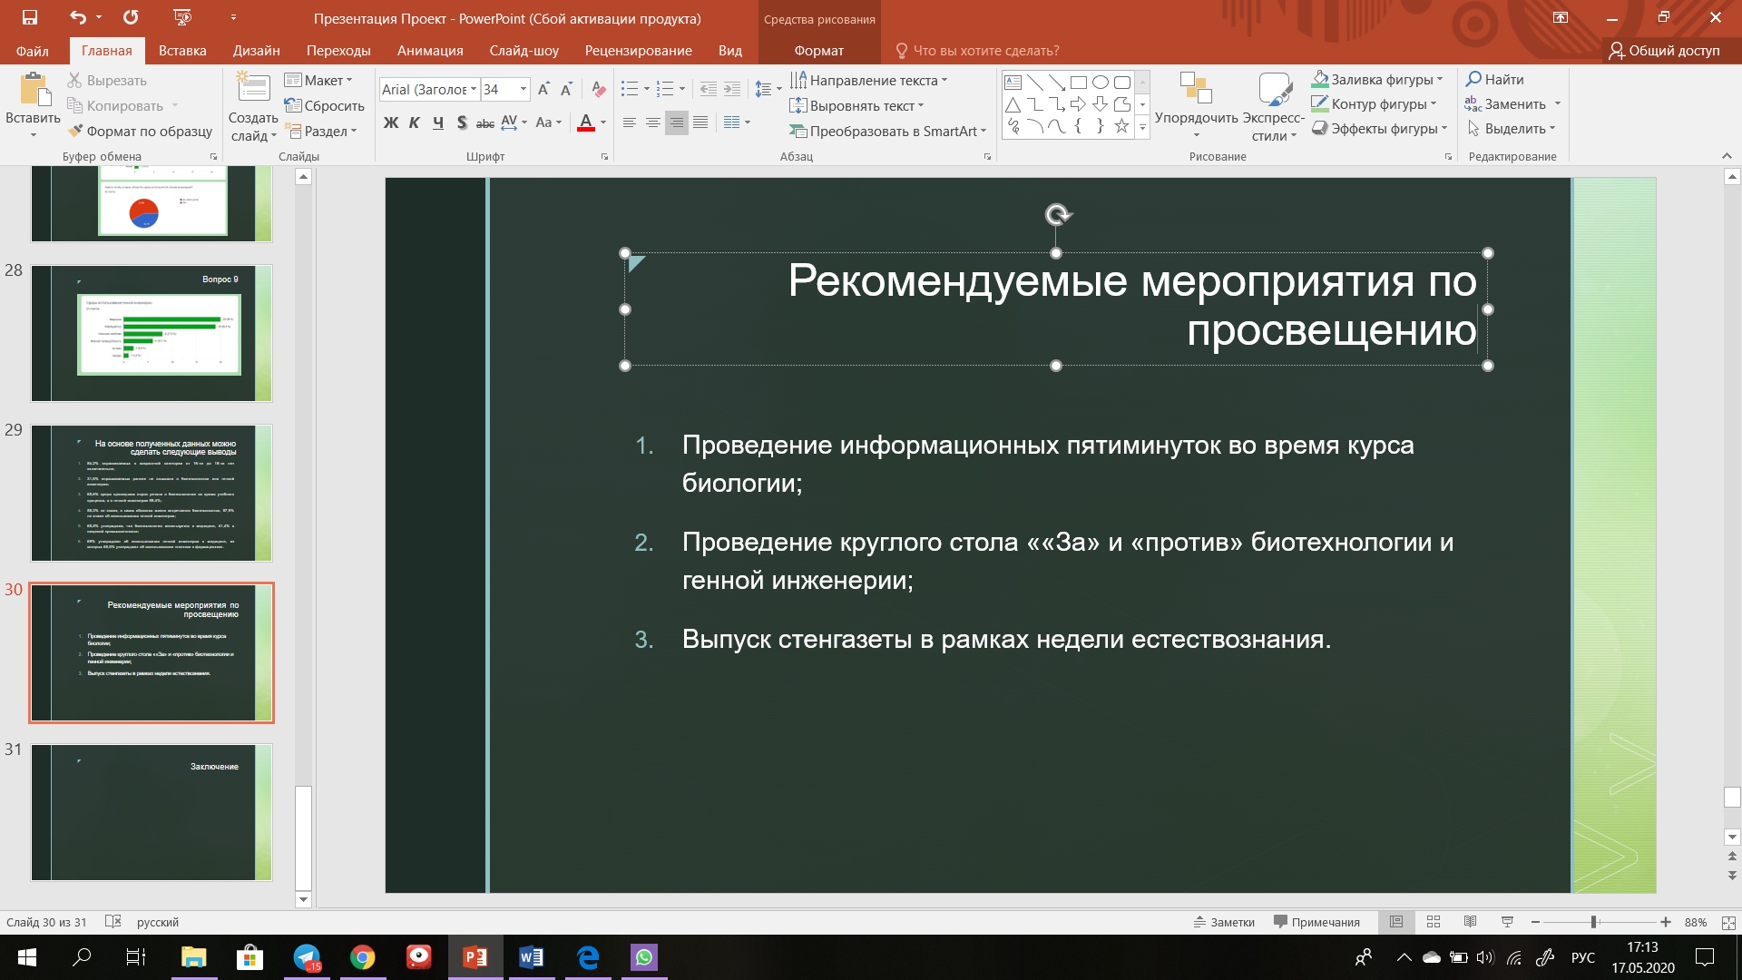Switch to the Вставка tab
Image resolution: width=1742 pixels, height=980 pixels.
click(x=182, y=51)
